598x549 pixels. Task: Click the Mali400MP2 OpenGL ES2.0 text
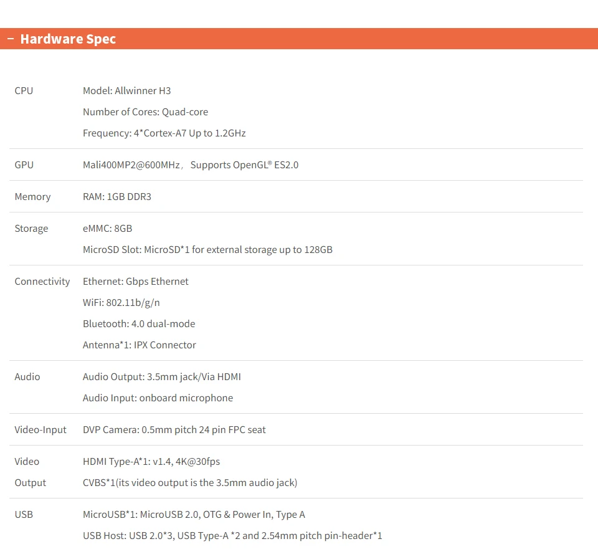pyautogui.click(x=190, y=165)
